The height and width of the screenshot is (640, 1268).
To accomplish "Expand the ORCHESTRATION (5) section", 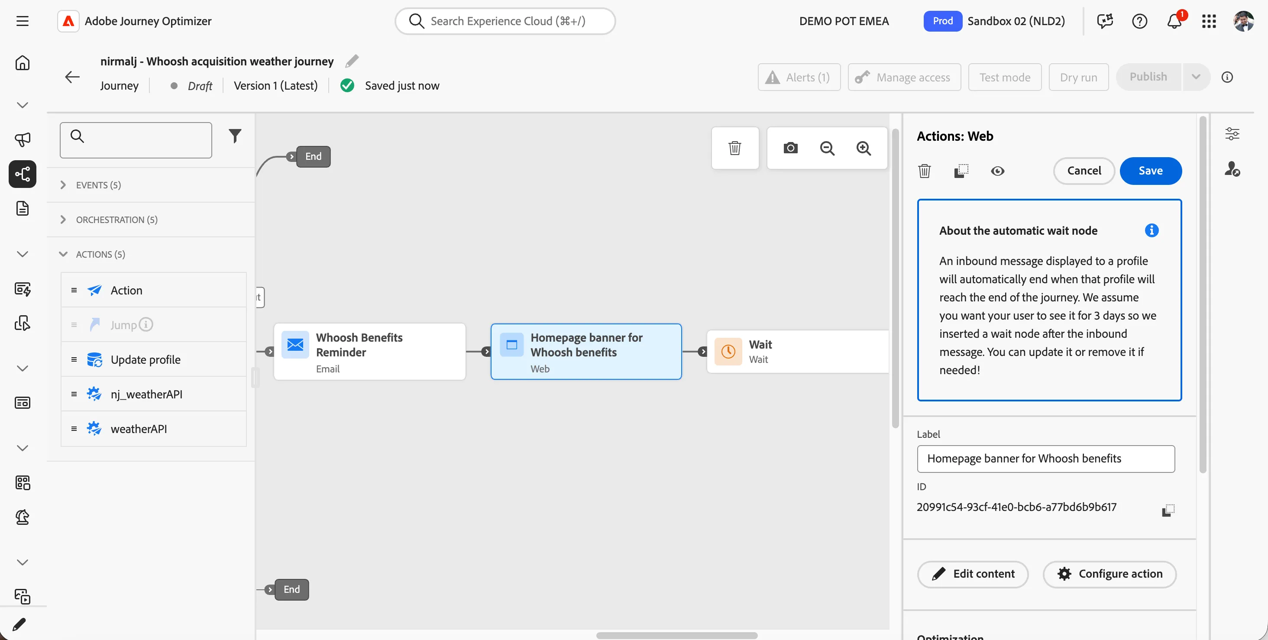I will [x=151, y=220].
